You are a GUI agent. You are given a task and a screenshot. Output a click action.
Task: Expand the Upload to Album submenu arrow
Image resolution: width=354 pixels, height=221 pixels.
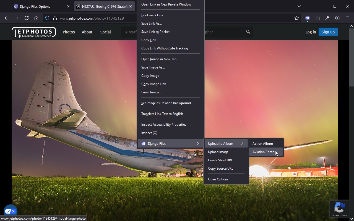[x=243, y=143]
